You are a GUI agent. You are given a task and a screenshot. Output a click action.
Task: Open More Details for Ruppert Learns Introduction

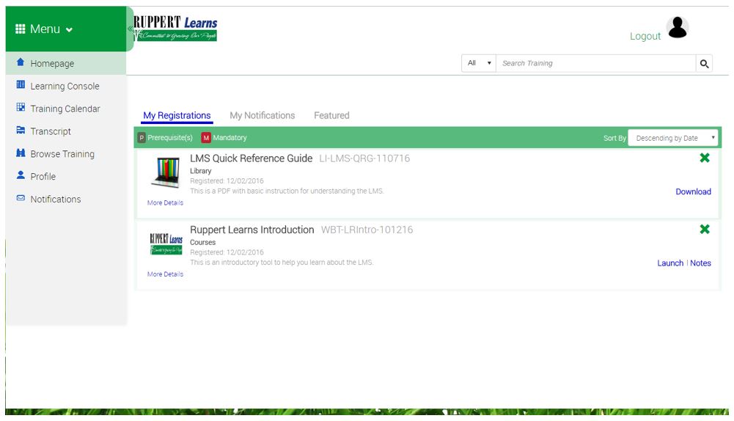pyautogui.click(x=165, y=274)
